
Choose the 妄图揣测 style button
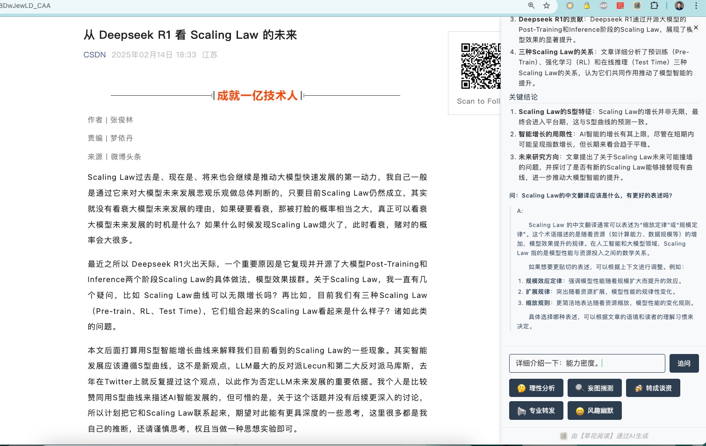pyautogui.click(x=594, y=388)
